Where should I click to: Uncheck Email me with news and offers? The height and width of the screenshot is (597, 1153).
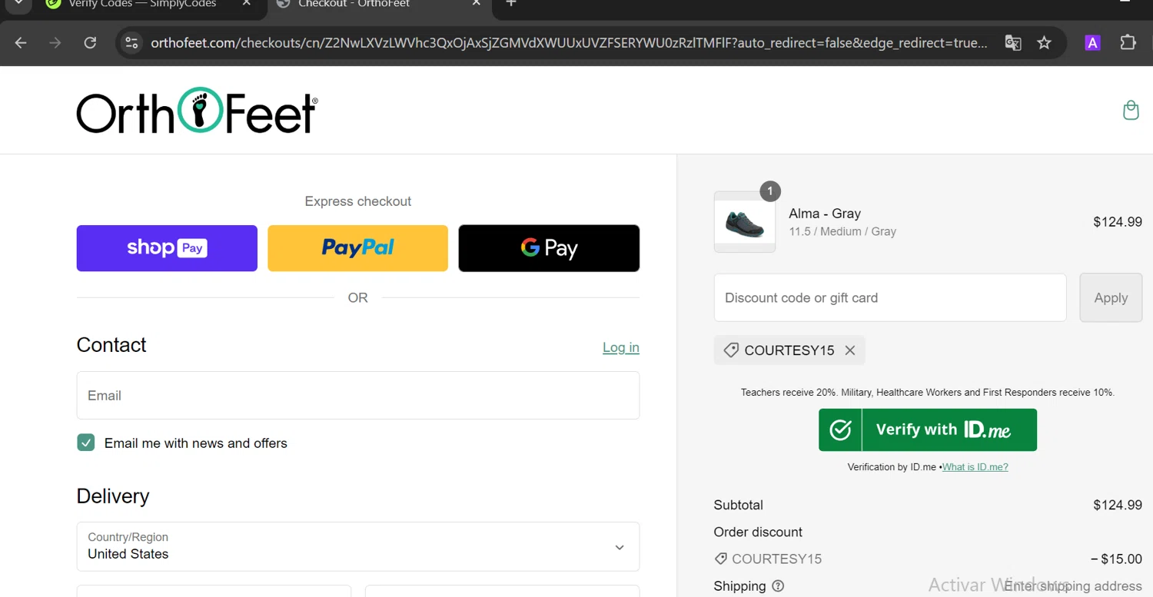(85, 443)
